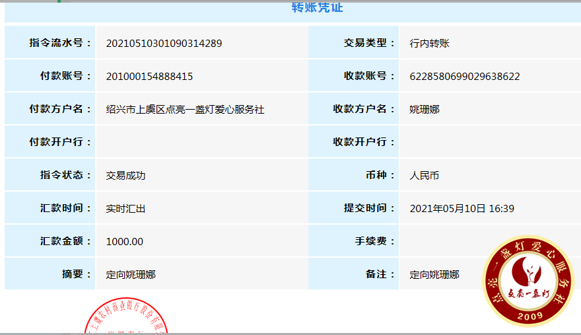The height and width of the screenshot is (335, 581).
Task: Click the payer account 201000154888415
Action: tap(149, 77)
